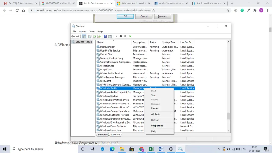Viewport: 272px width, 153px height.
Task: Choose Help from the context menu
Action: click(x=159, y=131)
